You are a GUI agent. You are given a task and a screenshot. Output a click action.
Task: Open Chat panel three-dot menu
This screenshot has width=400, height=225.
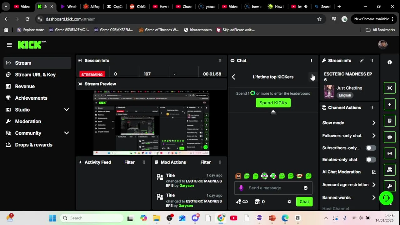(311, 61)
